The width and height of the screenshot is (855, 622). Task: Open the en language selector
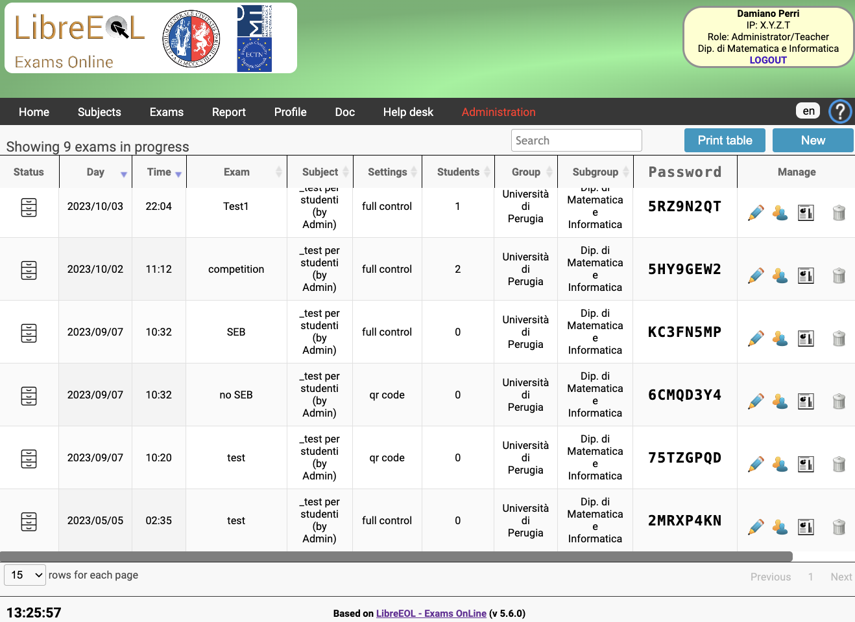tap(808, 111)
